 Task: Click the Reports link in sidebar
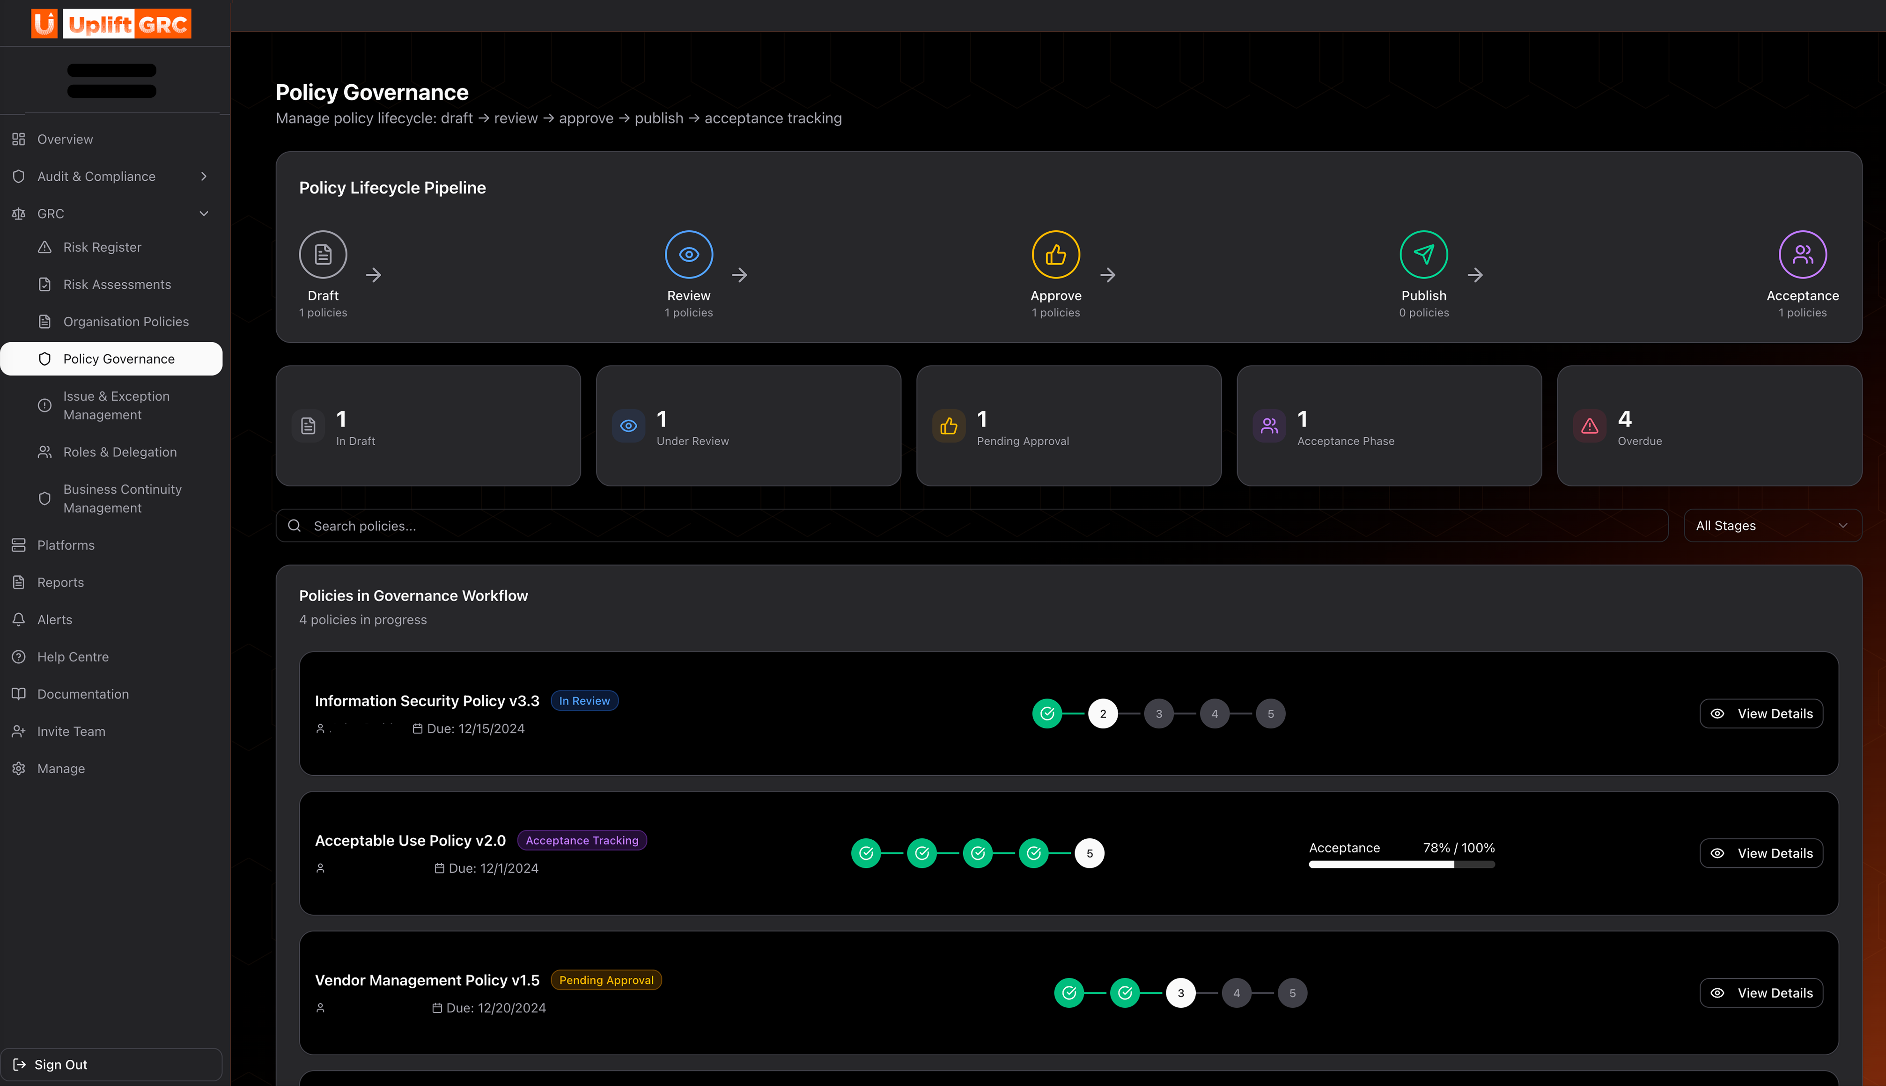click(x=111, y=582)
